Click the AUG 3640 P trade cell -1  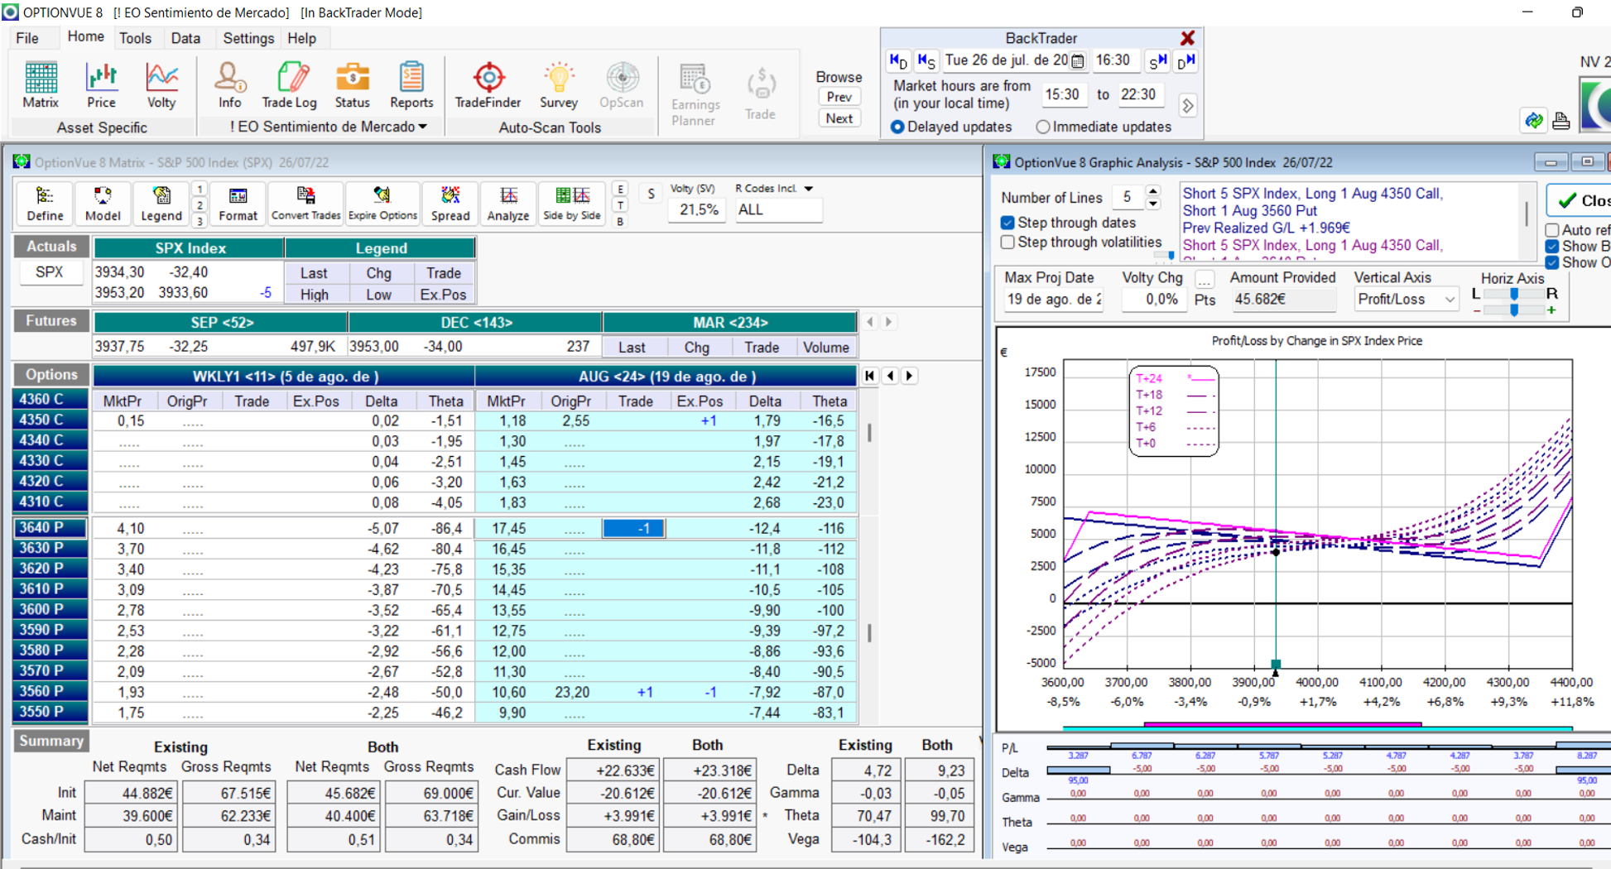point(634,528)
